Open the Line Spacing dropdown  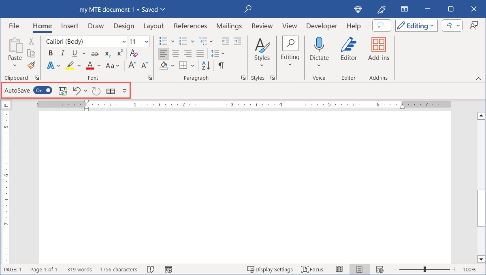222,53
